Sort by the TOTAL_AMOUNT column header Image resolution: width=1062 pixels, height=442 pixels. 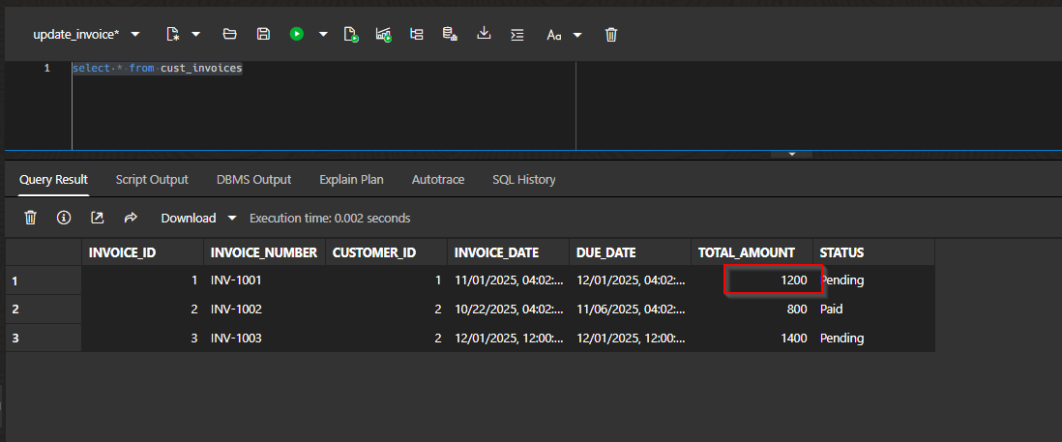pos(746,252)
